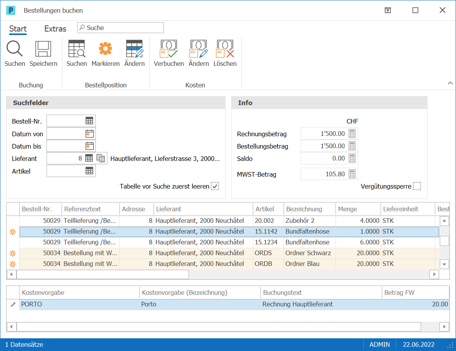
Task: Enable the Vergütungssperre checkbox
Action: 417,186
